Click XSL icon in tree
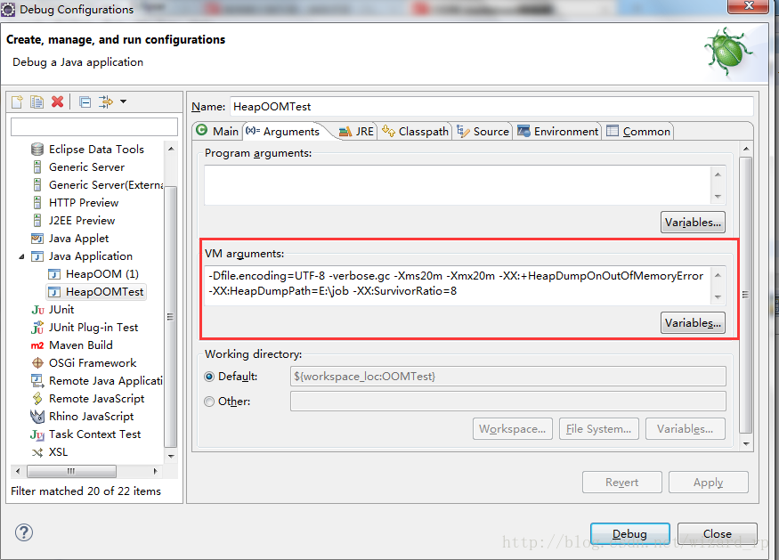 pyautogui.click(x=37, y=452)
